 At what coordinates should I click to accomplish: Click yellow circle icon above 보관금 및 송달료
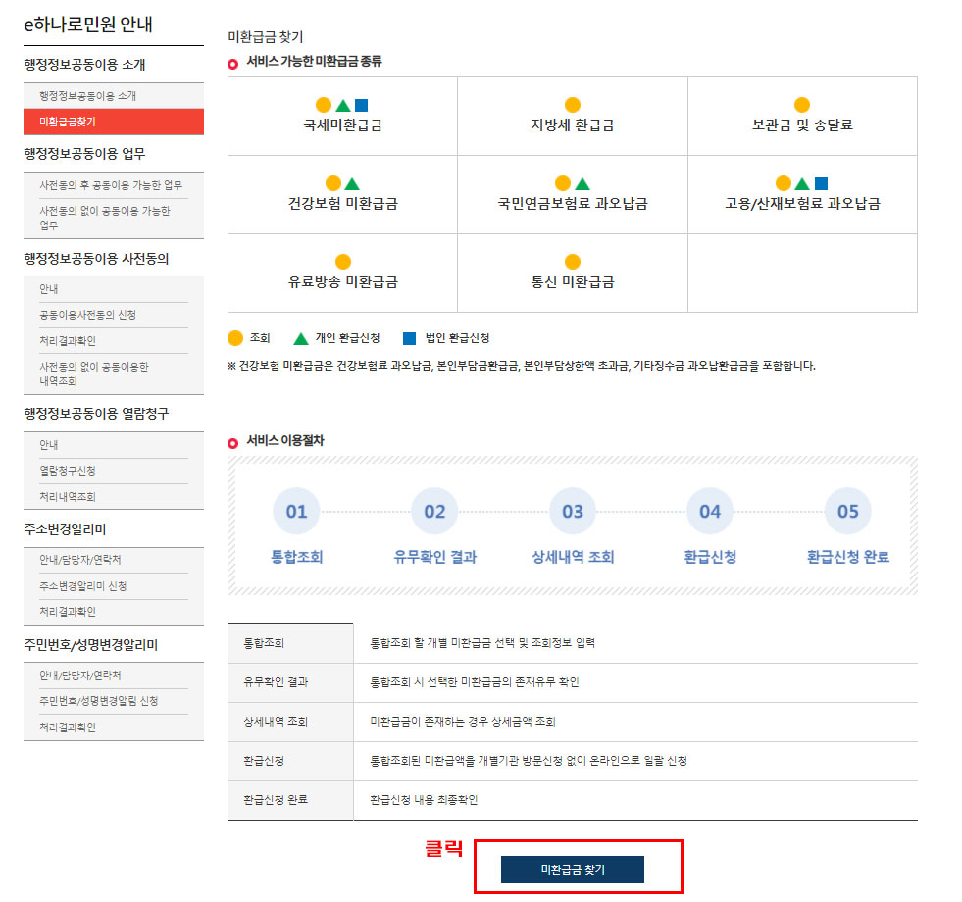point(802,105)
